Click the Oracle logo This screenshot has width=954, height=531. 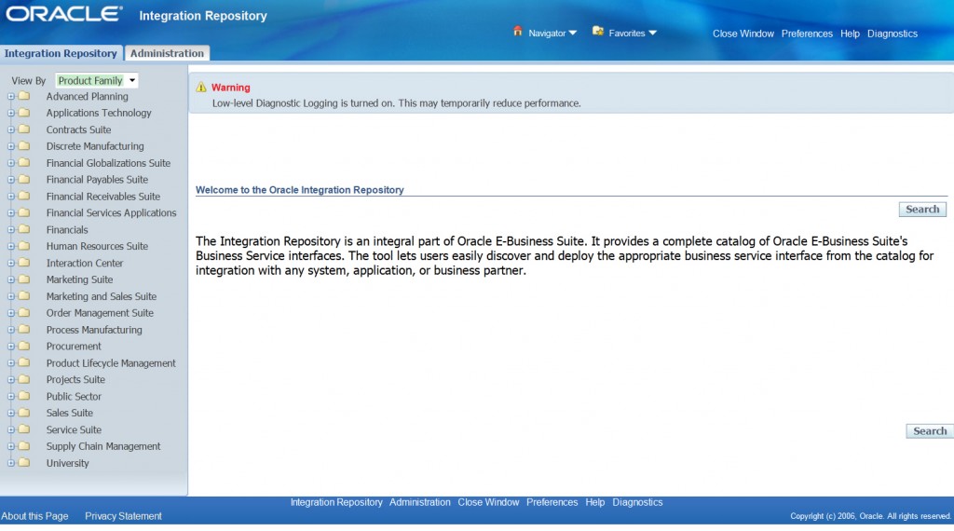coord(64,15)
